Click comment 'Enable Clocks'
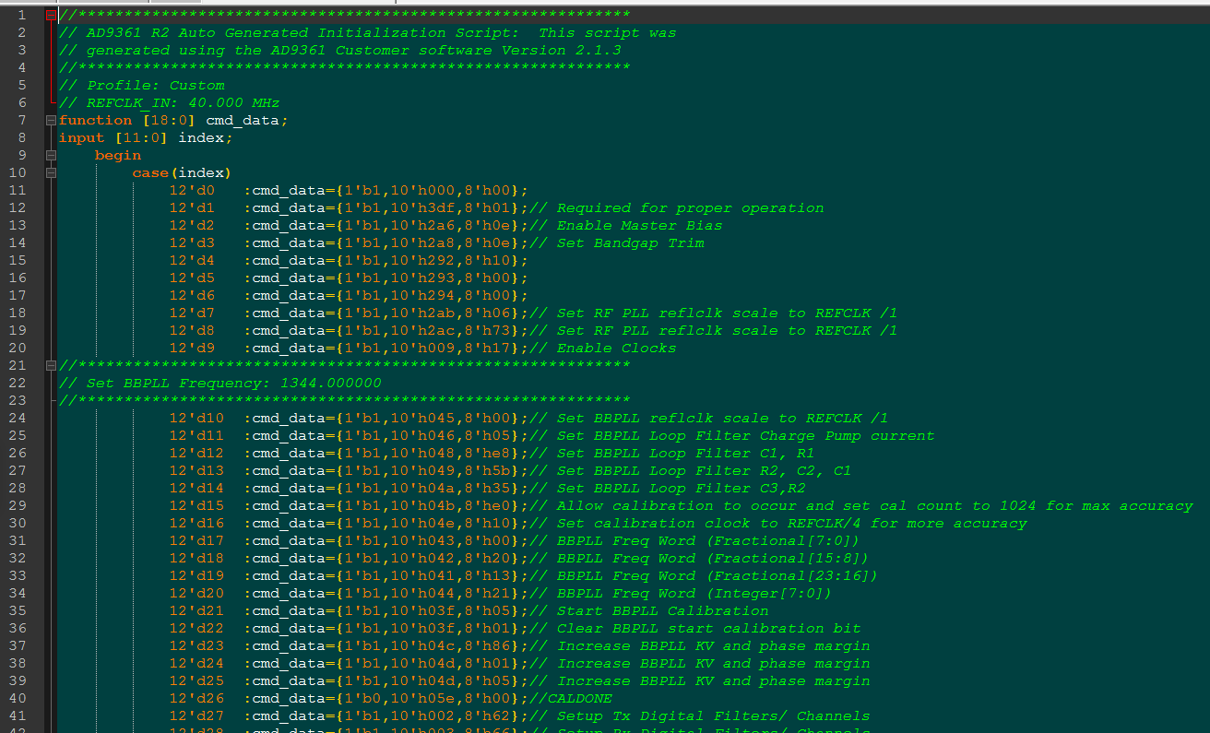 (x=617, y=349)
